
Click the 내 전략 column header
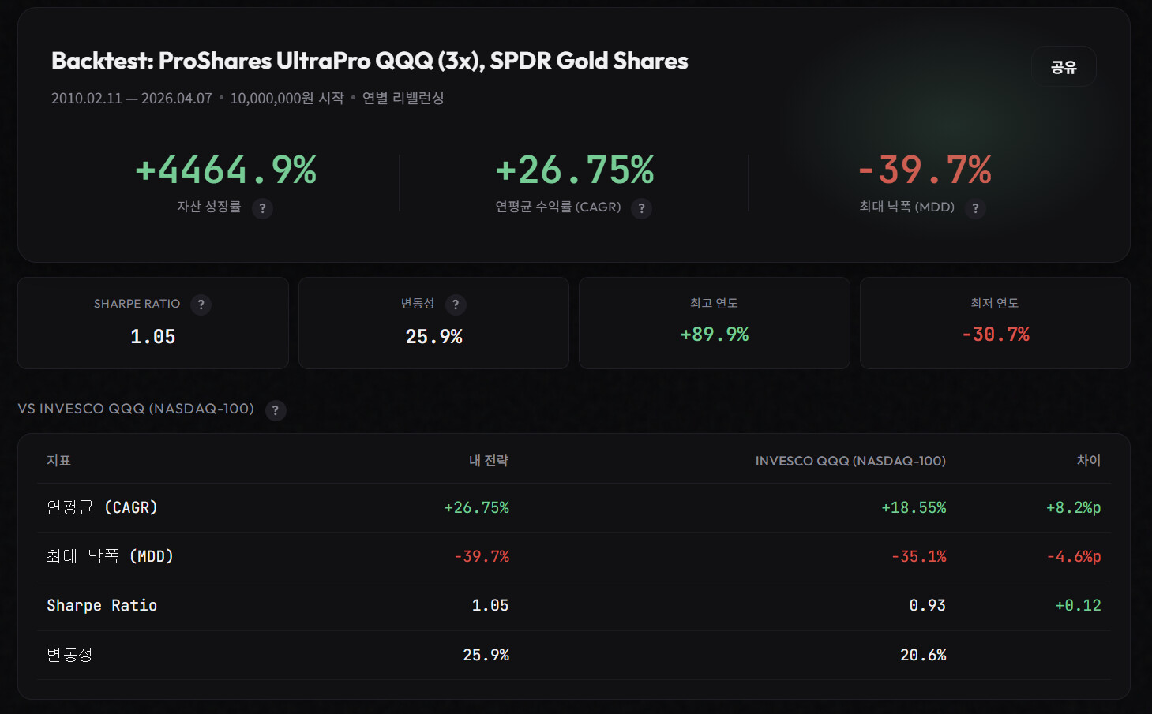[488, 461]
